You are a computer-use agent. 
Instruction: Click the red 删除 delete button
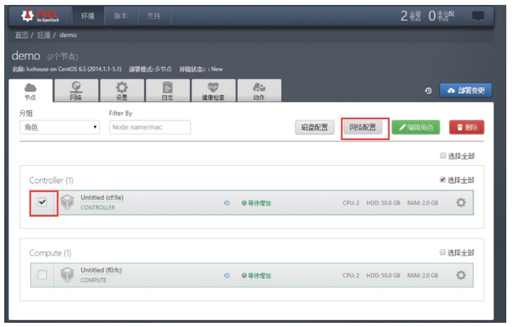467,127
